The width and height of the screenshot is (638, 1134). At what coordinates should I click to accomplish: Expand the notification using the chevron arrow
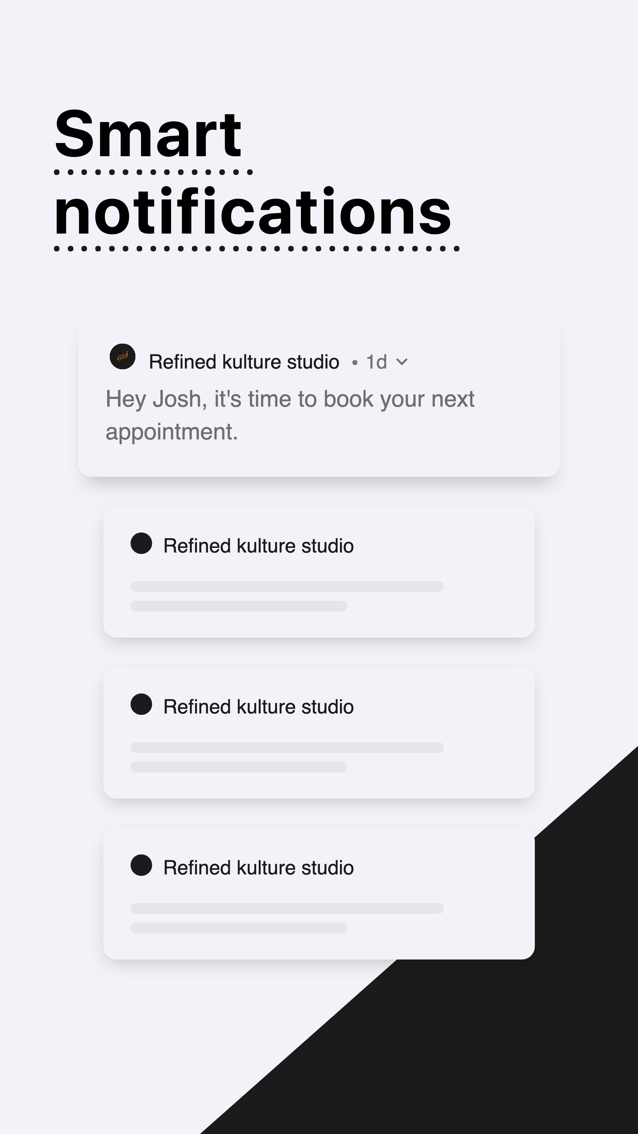402,362
